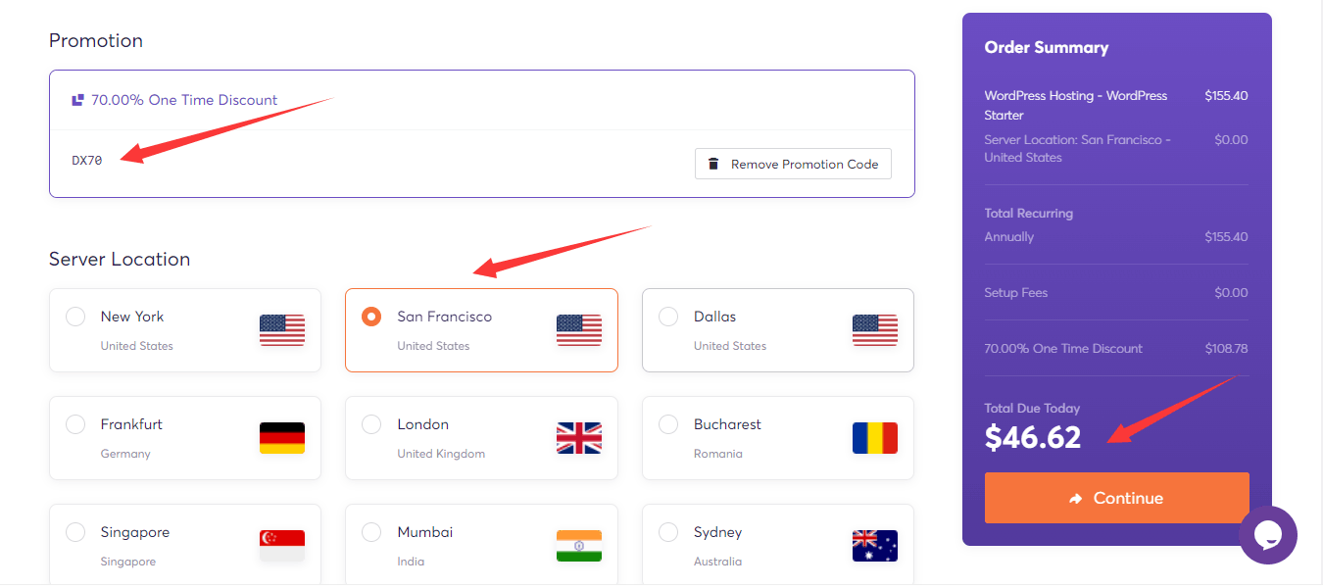Open the live chat bubble icon
The image size is (1323, 588).
pos(1268,535)
